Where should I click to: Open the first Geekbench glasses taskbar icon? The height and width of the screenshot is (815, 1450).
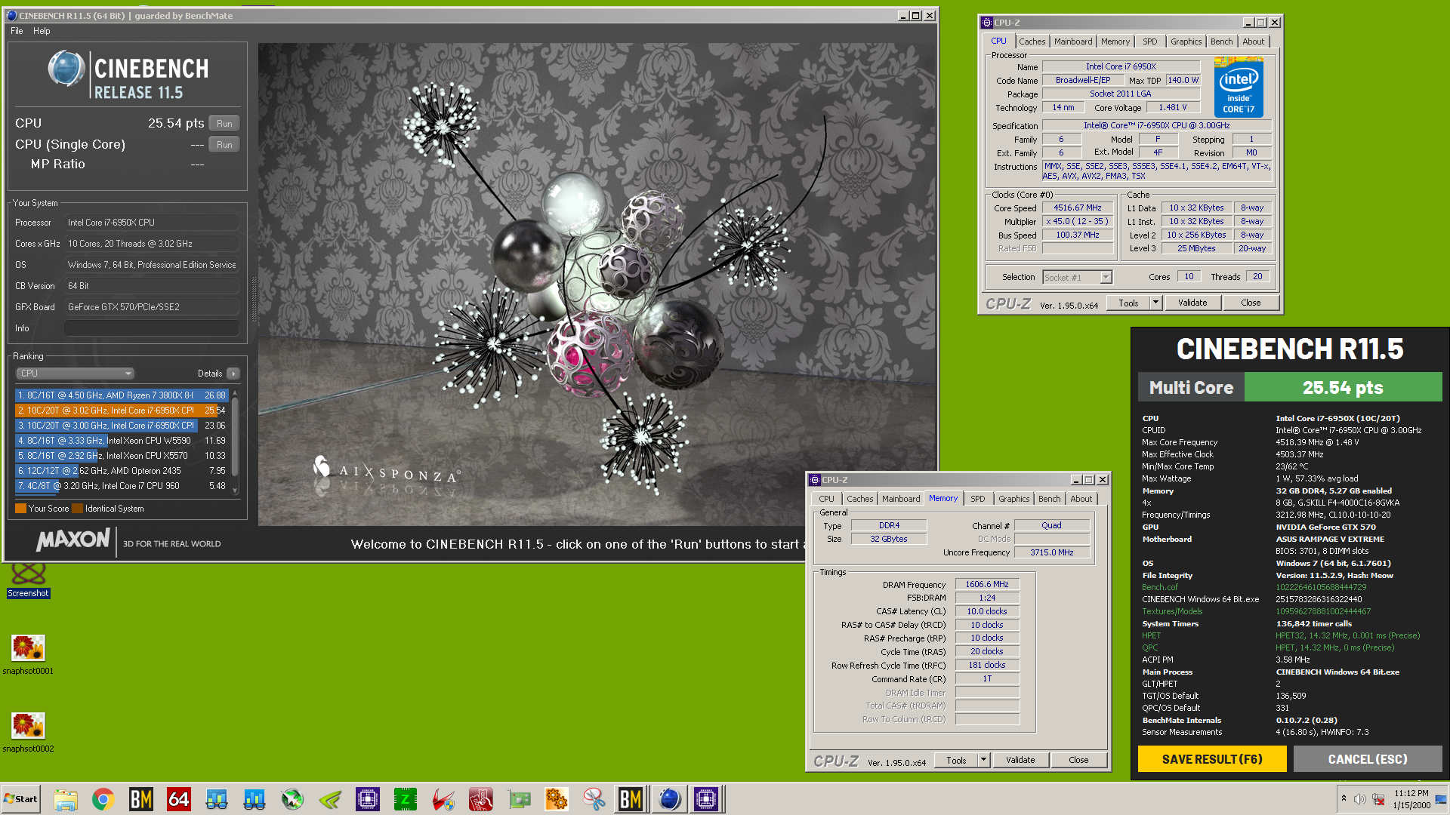(217, 799)
